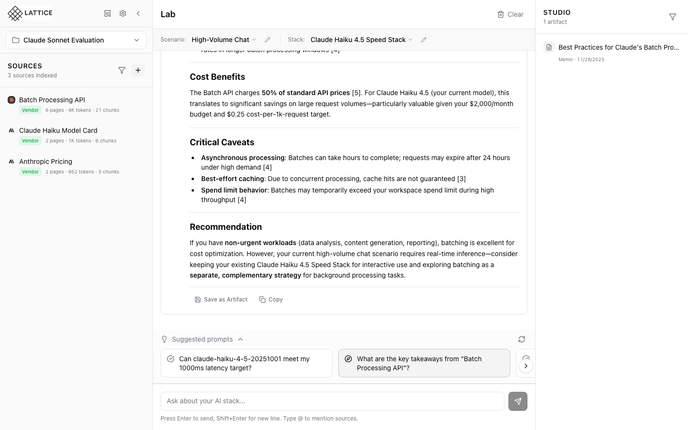This screenshot has height=430, width=688.
Task: Click the Ask about your AI stack input
Action: 332,401
